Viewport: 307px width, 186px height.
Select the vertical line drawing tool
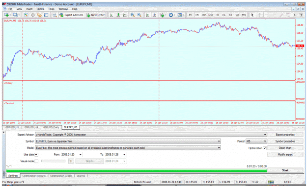268,15
